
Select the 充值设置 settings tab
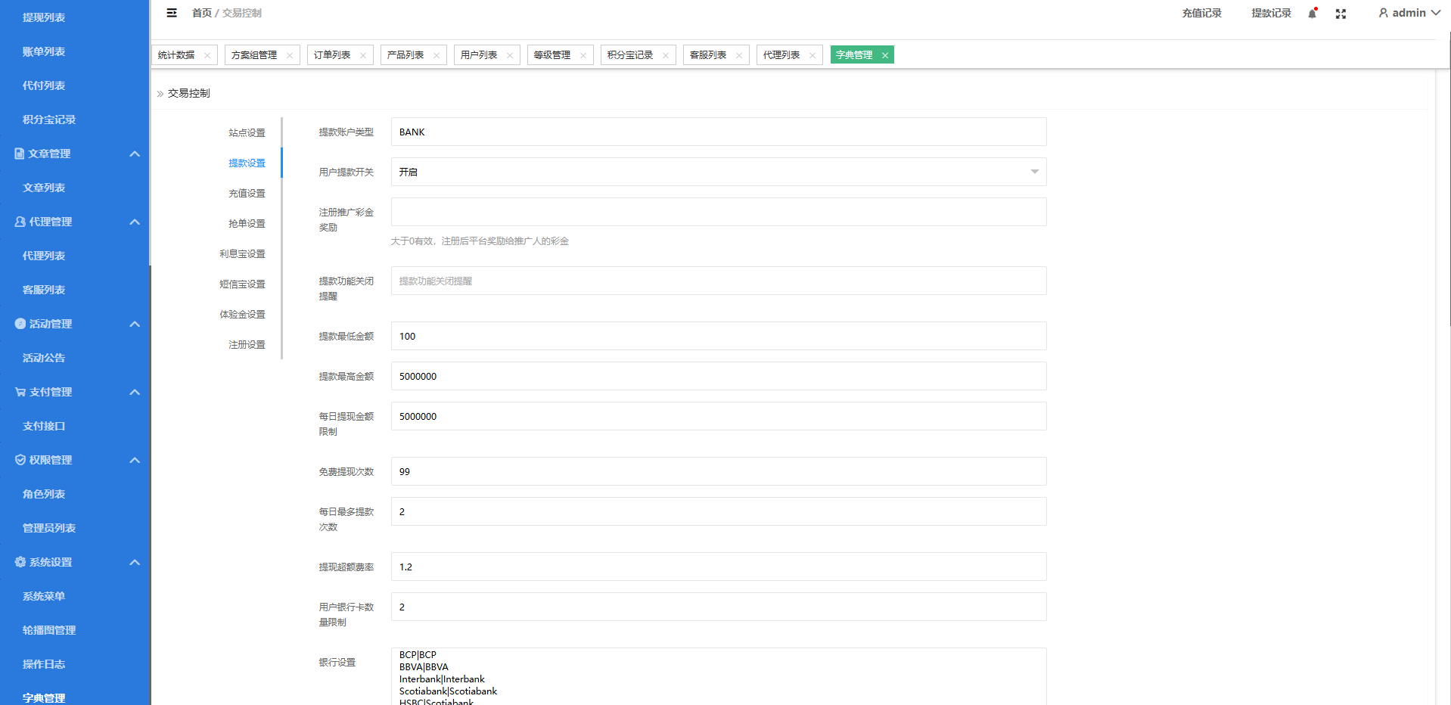(x=247, y=194)
